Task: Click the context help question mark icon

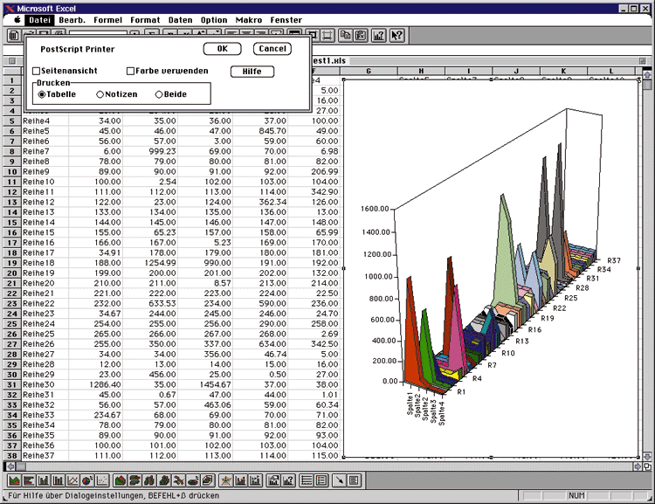Action: (397, 35)
